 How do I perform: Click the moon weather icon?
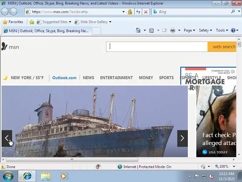[x=5, y=78]
